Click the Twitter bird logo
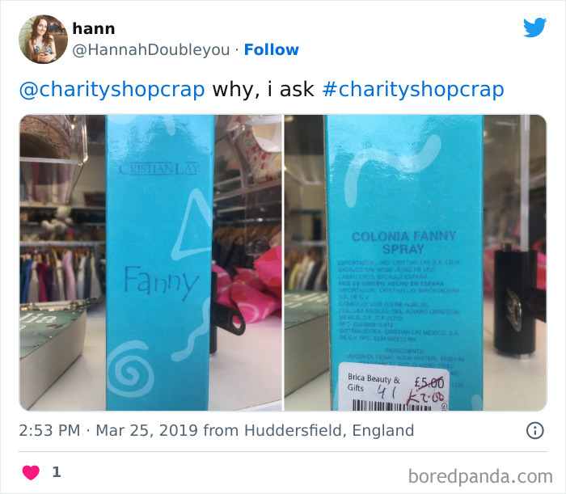The width and height of the screenshot is (566, 494). click(534, 27)
